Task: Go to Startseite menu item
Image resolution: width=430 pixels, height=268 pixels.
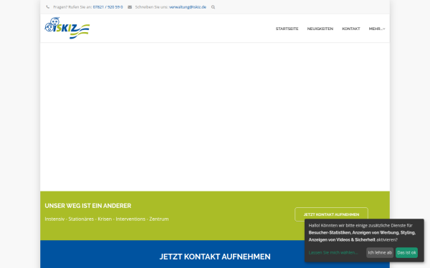Action: coord(287,29)
